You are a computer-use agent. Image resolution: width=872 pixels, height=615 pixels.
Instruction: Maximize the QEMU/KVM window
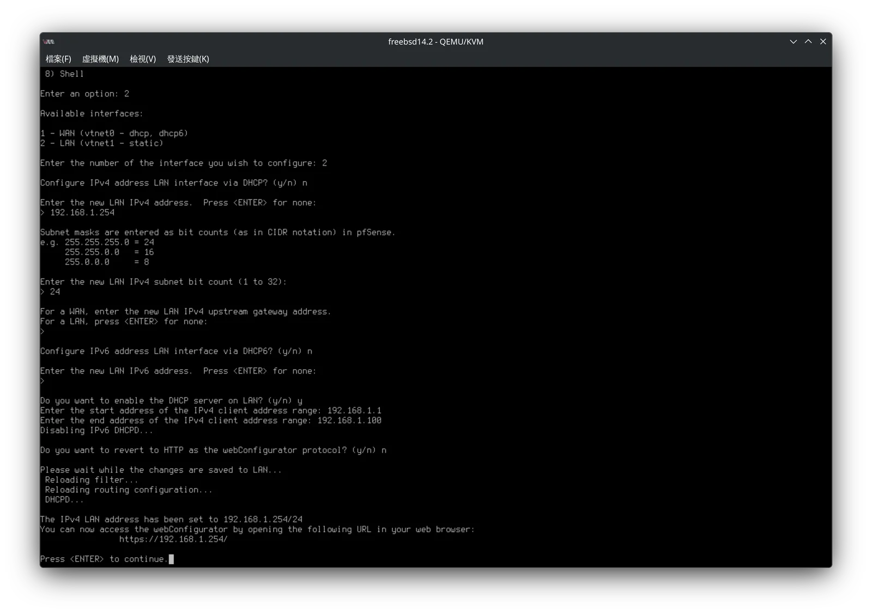[808, 41]
